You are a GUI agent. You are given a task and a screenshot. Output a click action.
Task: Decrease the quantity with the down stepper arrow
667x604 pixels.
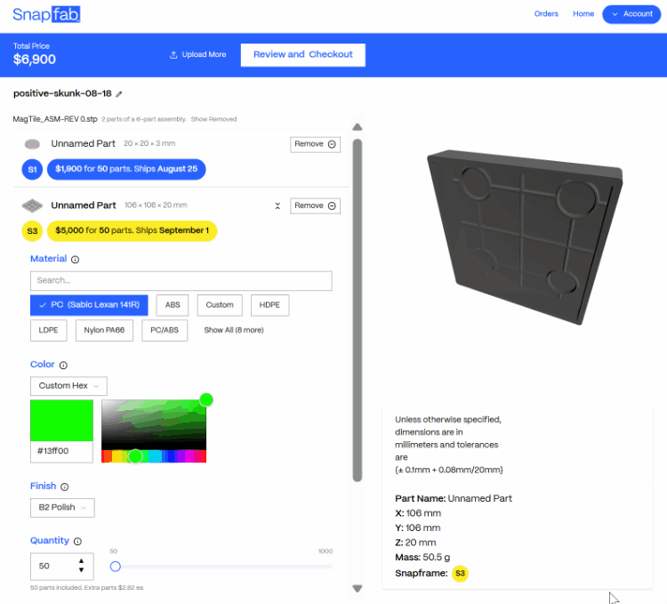point(81,570)
